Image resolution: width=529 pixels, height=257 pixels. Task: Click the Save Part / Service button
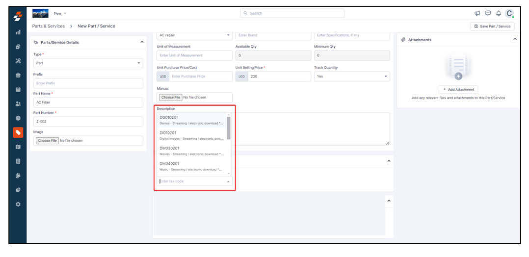point(492,26)
